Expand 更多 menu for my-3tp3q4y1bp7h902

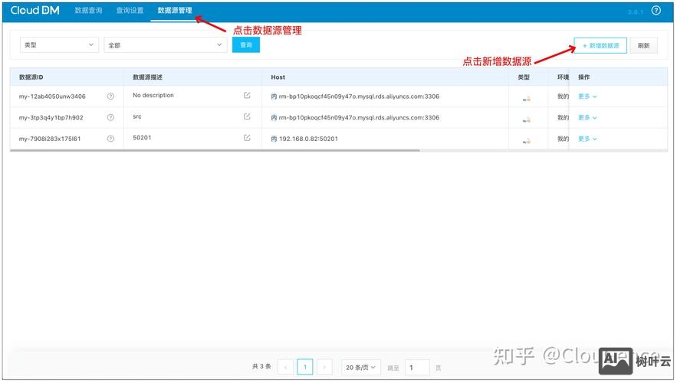[x=587, y=117]
